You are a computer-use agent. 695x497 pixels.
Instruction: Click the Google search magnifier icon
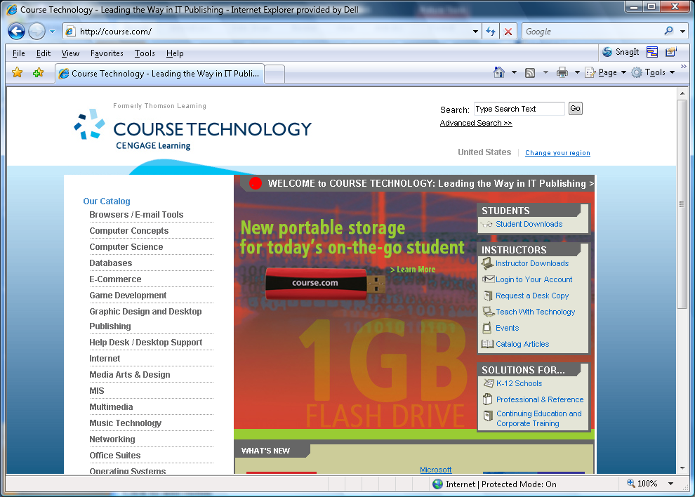pyautogui.click(x=668, y=31)
